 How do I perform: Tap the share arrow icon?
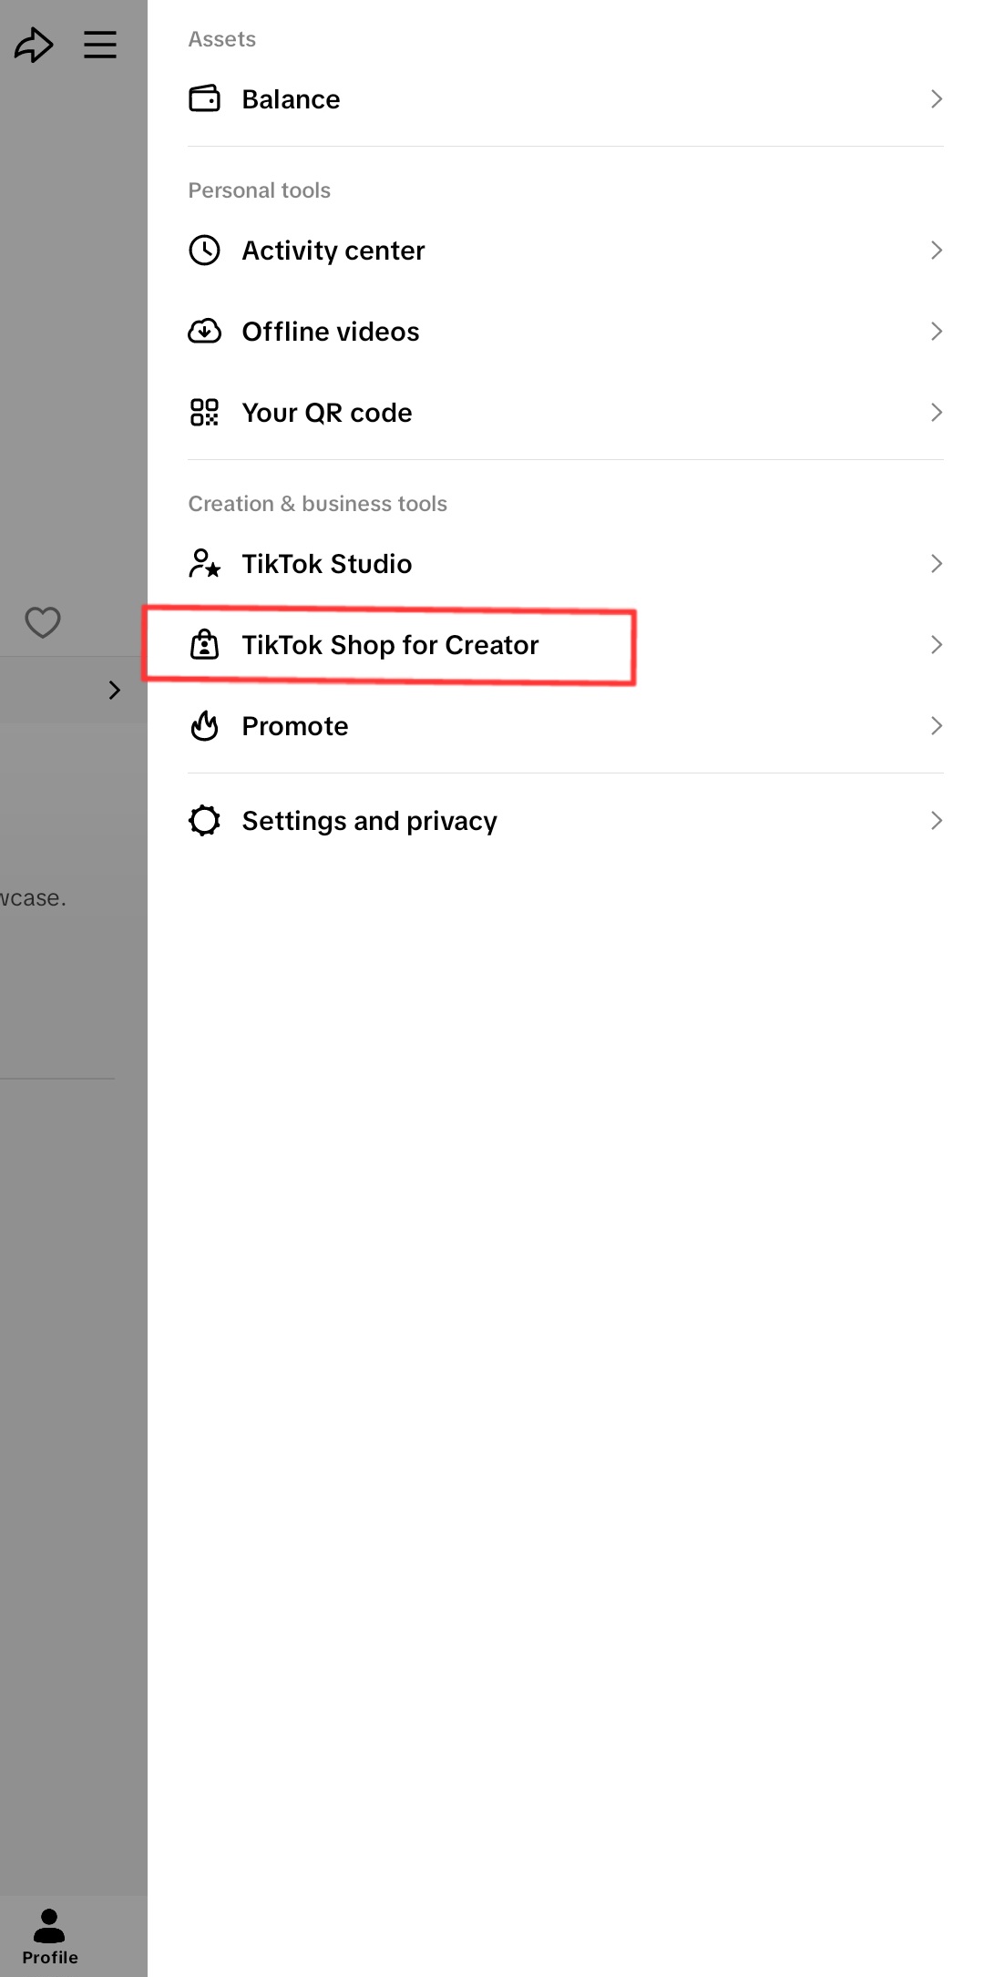(x=34, y=45)
